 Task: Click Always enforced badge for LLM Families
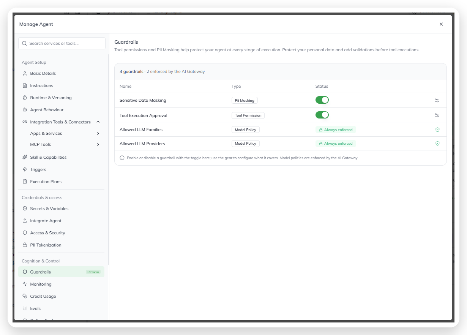336,130
